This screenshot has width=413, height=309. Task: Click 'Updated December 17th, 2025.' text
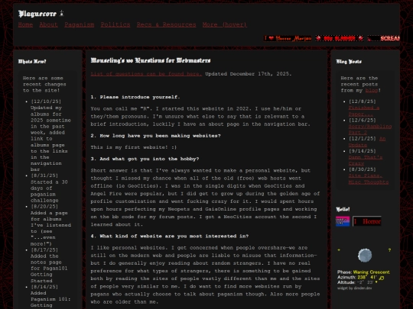(249, 74)
